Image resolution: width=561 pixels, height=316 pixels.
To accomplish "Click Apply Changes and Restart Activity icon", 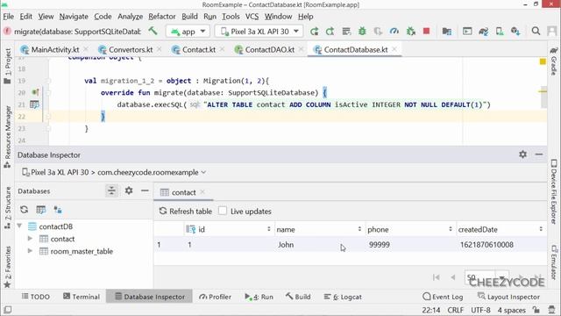I will [330, 32].
